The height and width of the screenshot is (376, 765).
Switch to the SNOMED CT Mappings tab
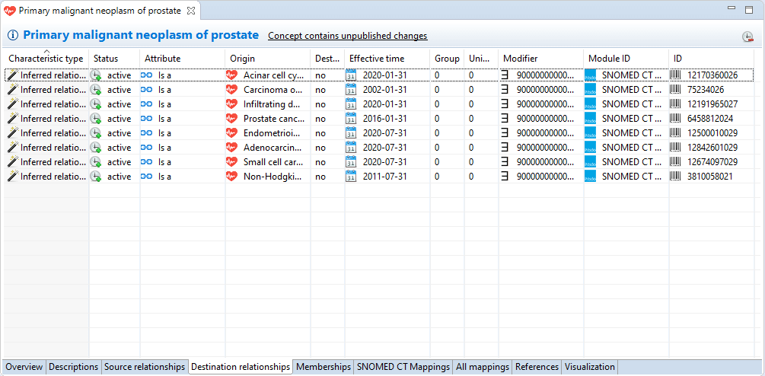pyautogui.click(x=403, y=367)
